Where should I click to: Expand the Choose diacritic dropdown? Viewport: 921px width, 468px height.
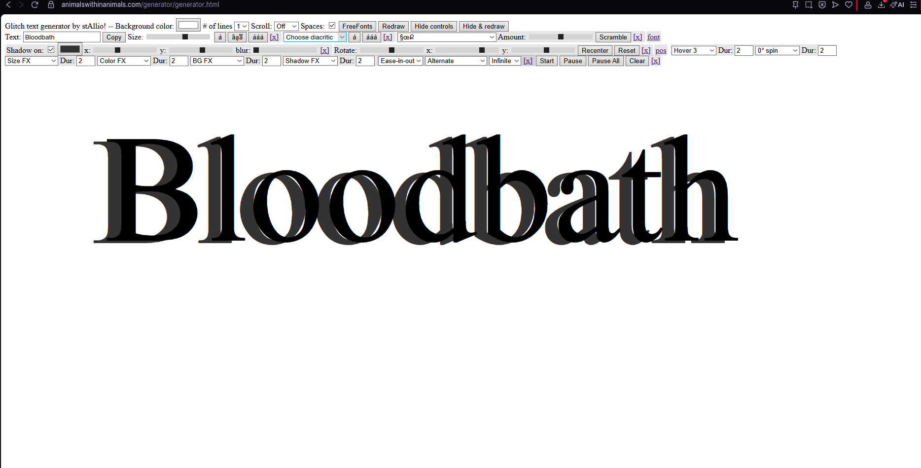[315, 37]
